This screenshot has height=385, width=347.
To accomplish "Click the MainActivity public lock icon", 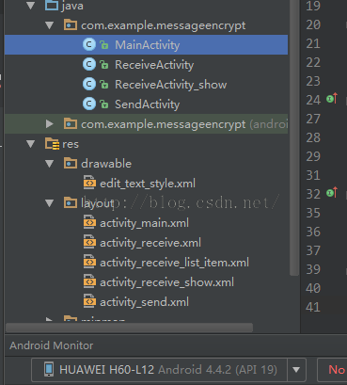I will click(104, 45).
